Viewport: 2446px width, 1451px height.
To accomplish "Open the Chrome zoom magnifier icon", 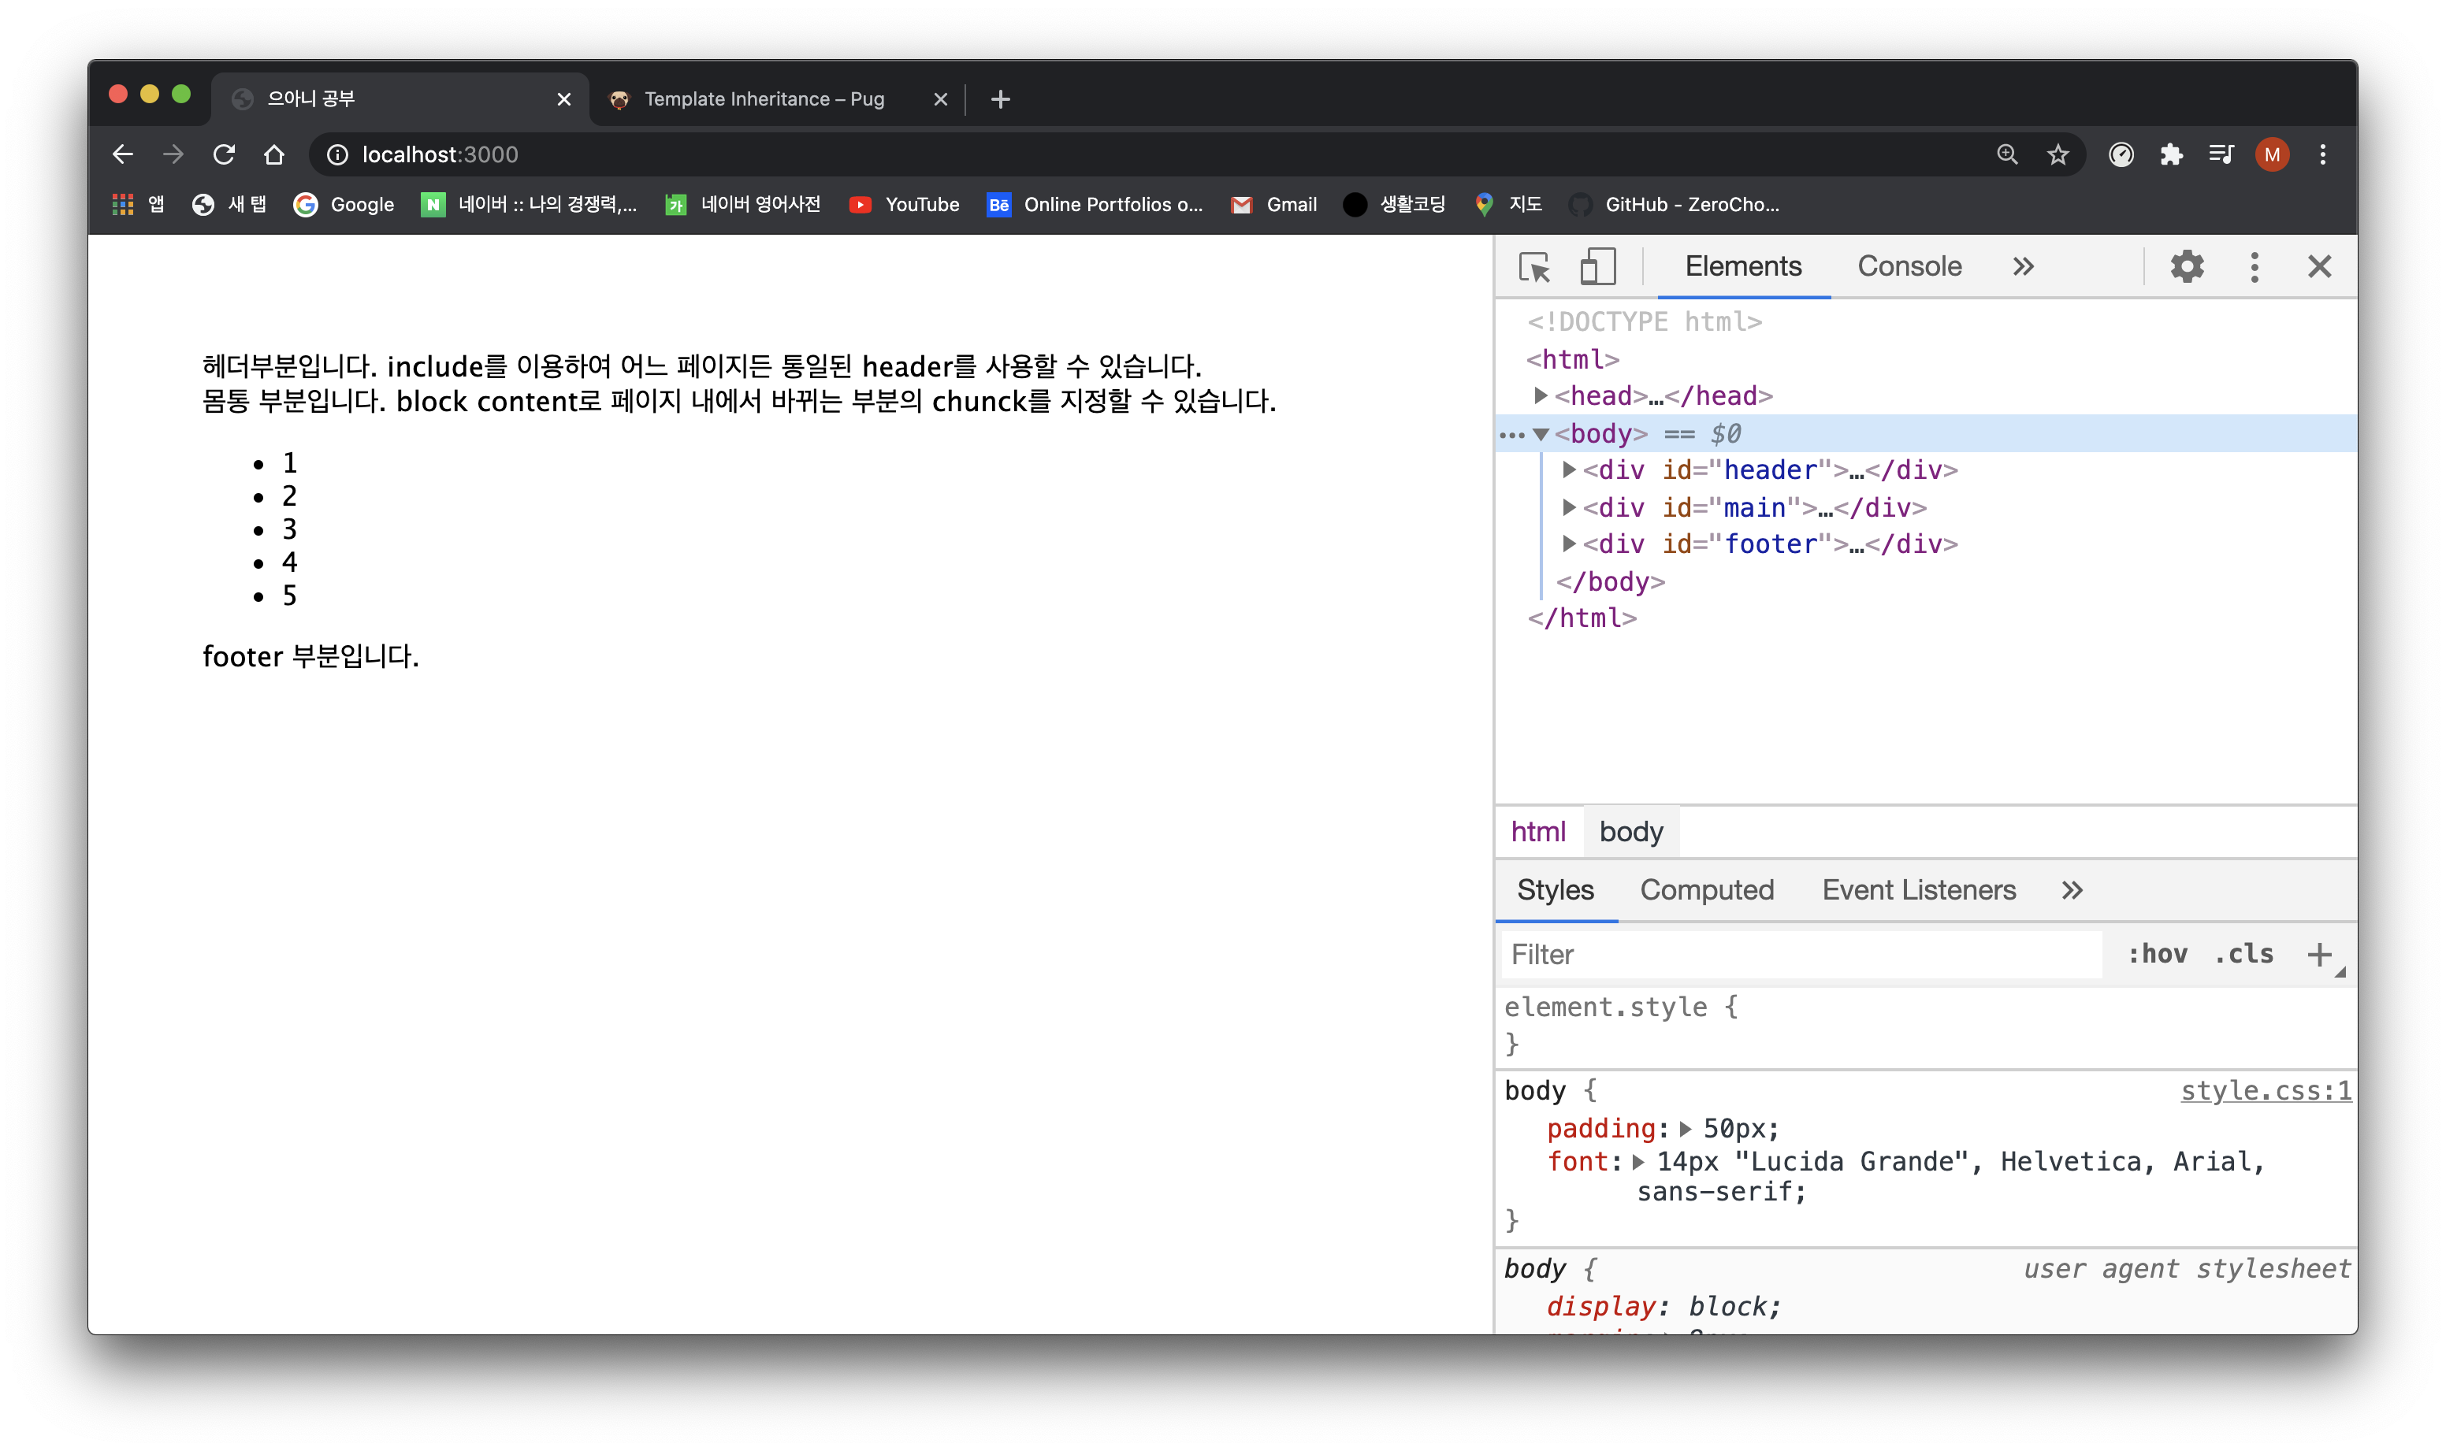I will [2007, 154].
